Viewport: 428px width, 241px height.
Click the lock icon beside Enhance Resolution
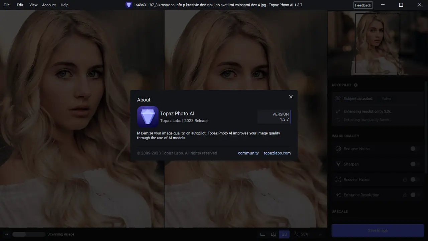click(x=405, y=195)
